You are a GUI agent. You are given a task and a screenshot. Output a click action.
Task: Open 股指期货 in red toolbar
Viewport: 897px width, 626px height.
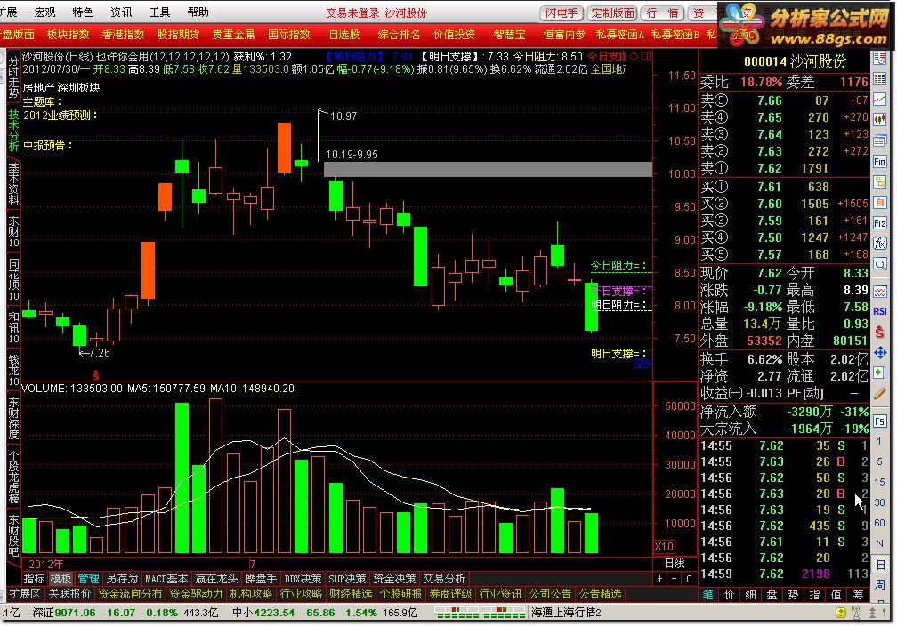click(178, 35)
